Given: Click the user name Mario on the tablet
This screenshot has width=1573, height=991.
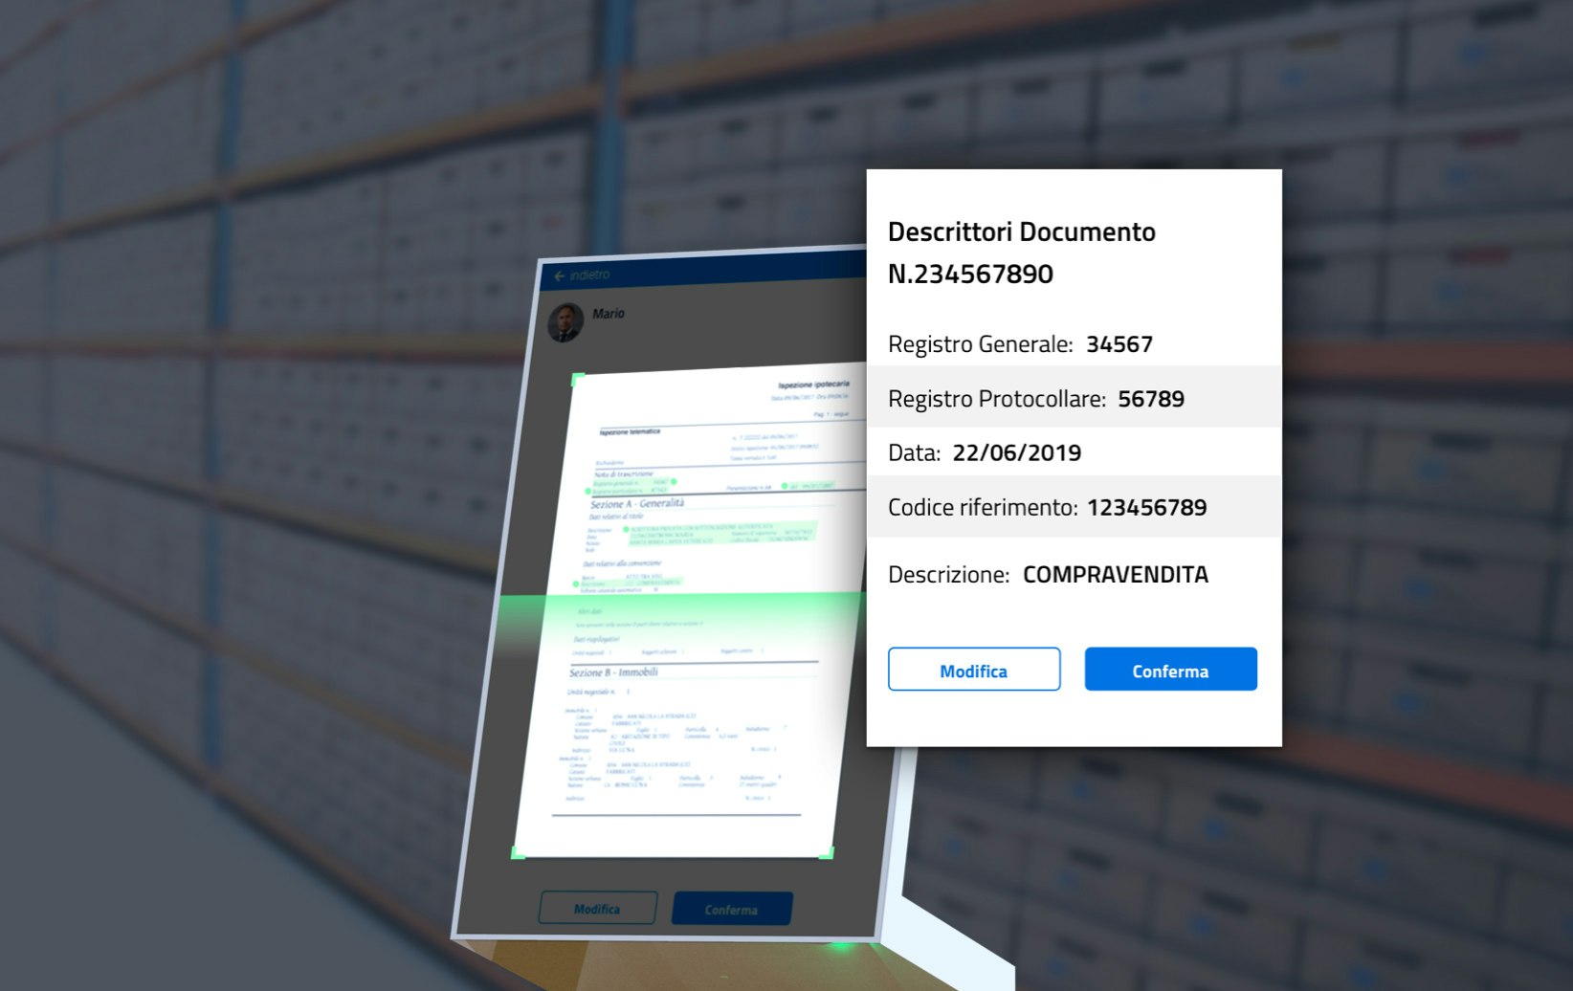Looking at the screenshot, I should (609, 314).
